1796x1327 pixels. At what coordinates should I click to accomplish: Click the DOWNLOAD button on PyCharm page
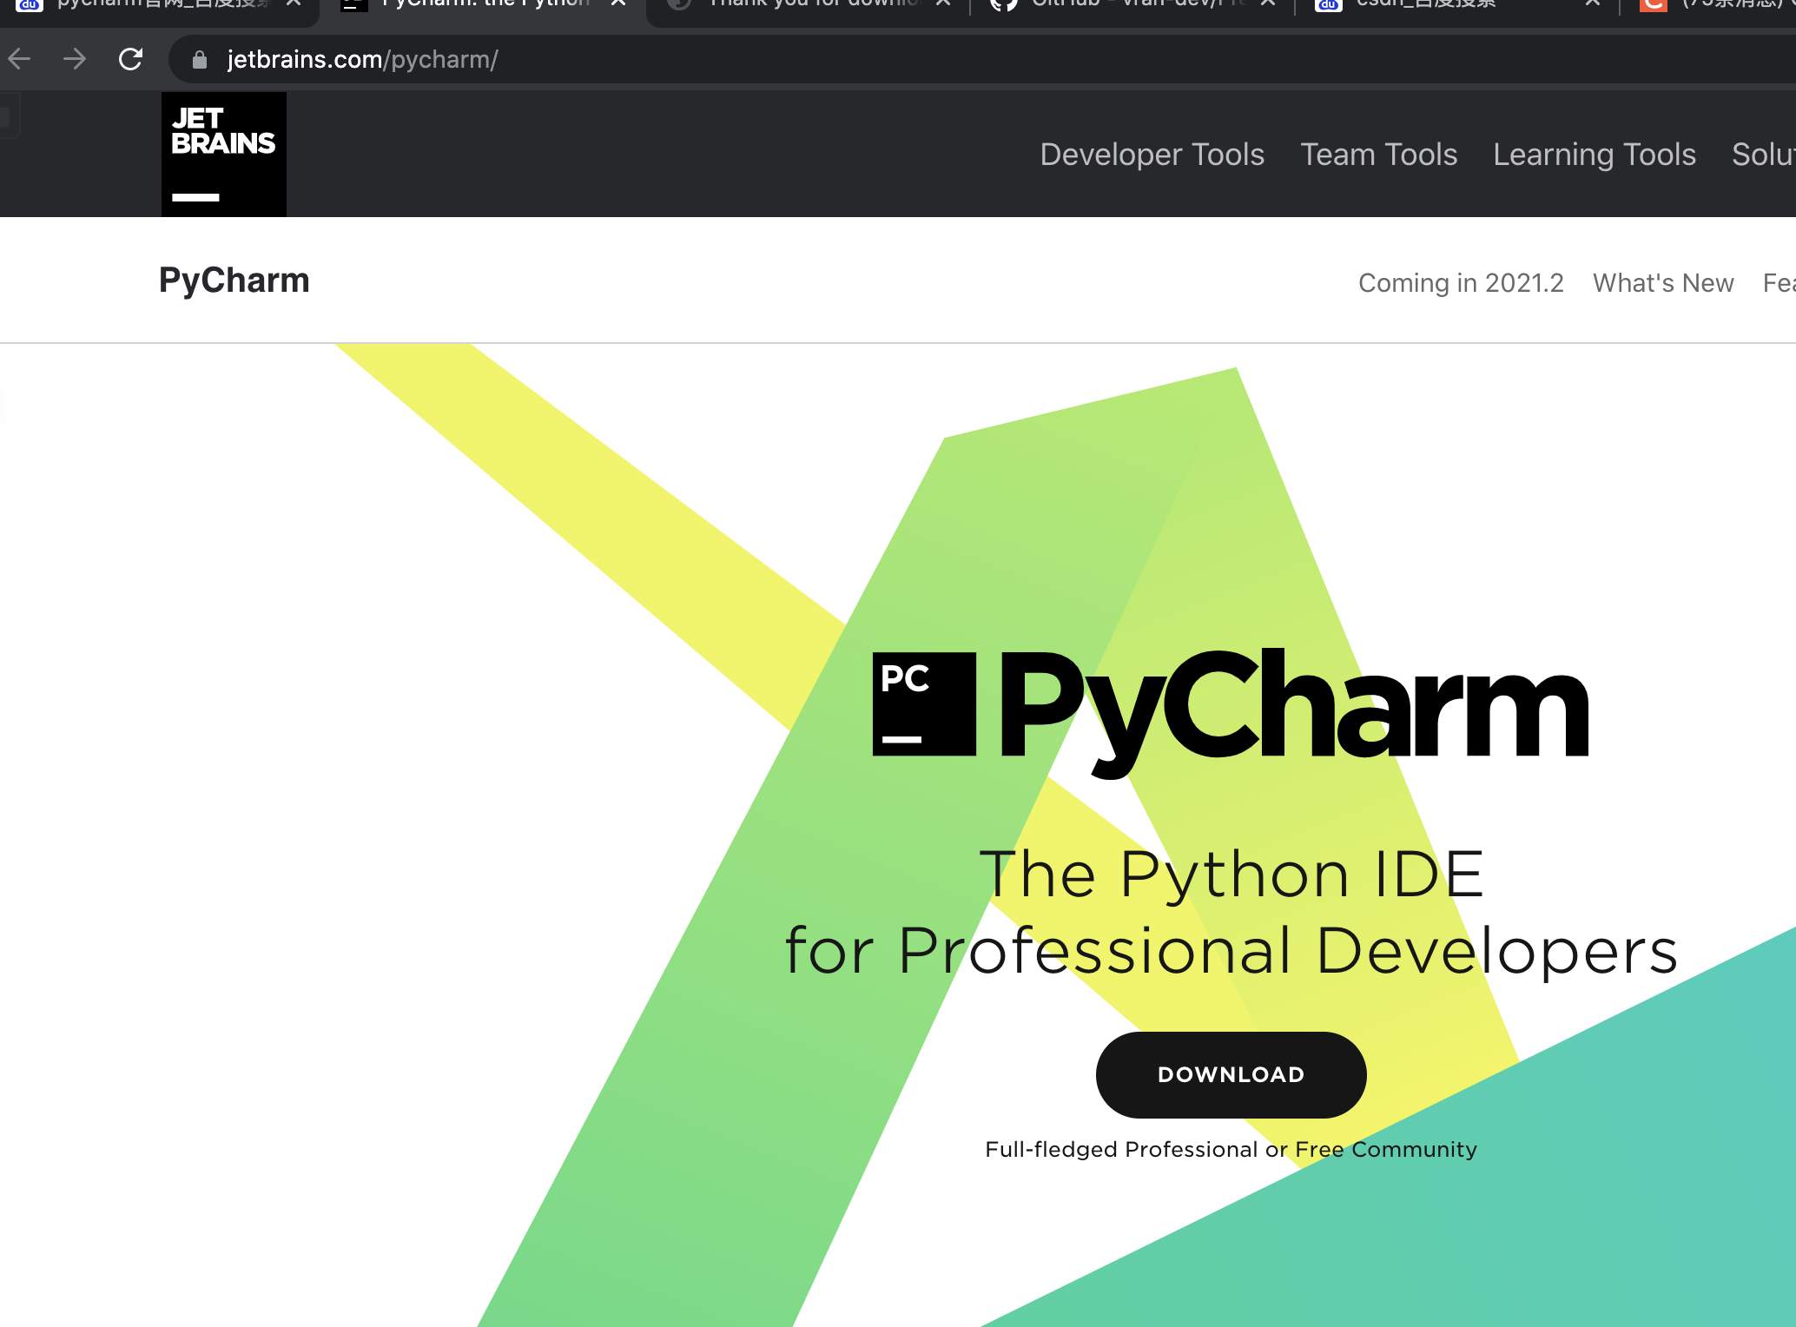click(1230, 1073)
